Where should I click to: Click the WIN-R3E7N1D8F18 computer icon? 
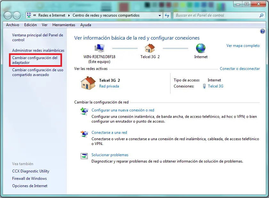99,48
